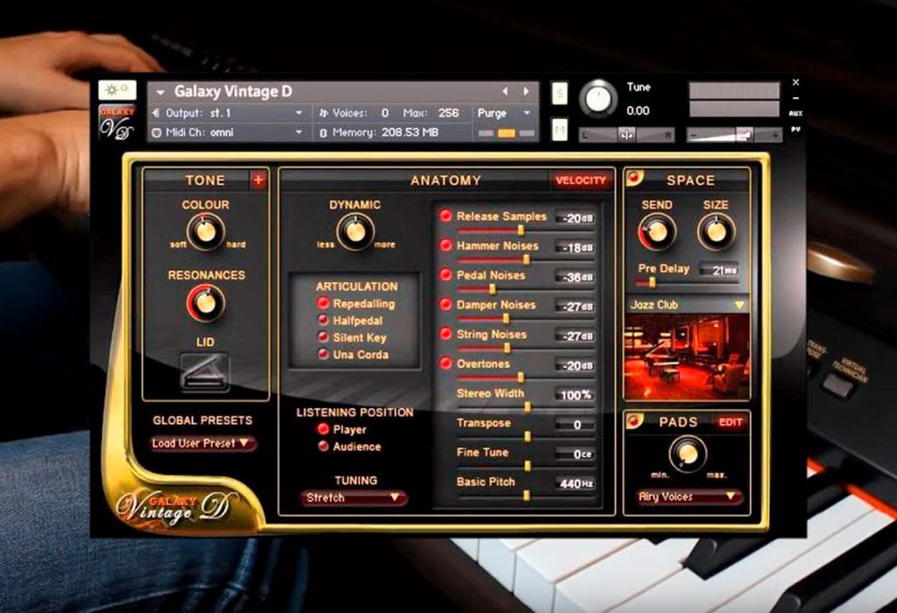Click the SEND knob in Space panel
Viewport: 897px width, 613px height.
657,232
